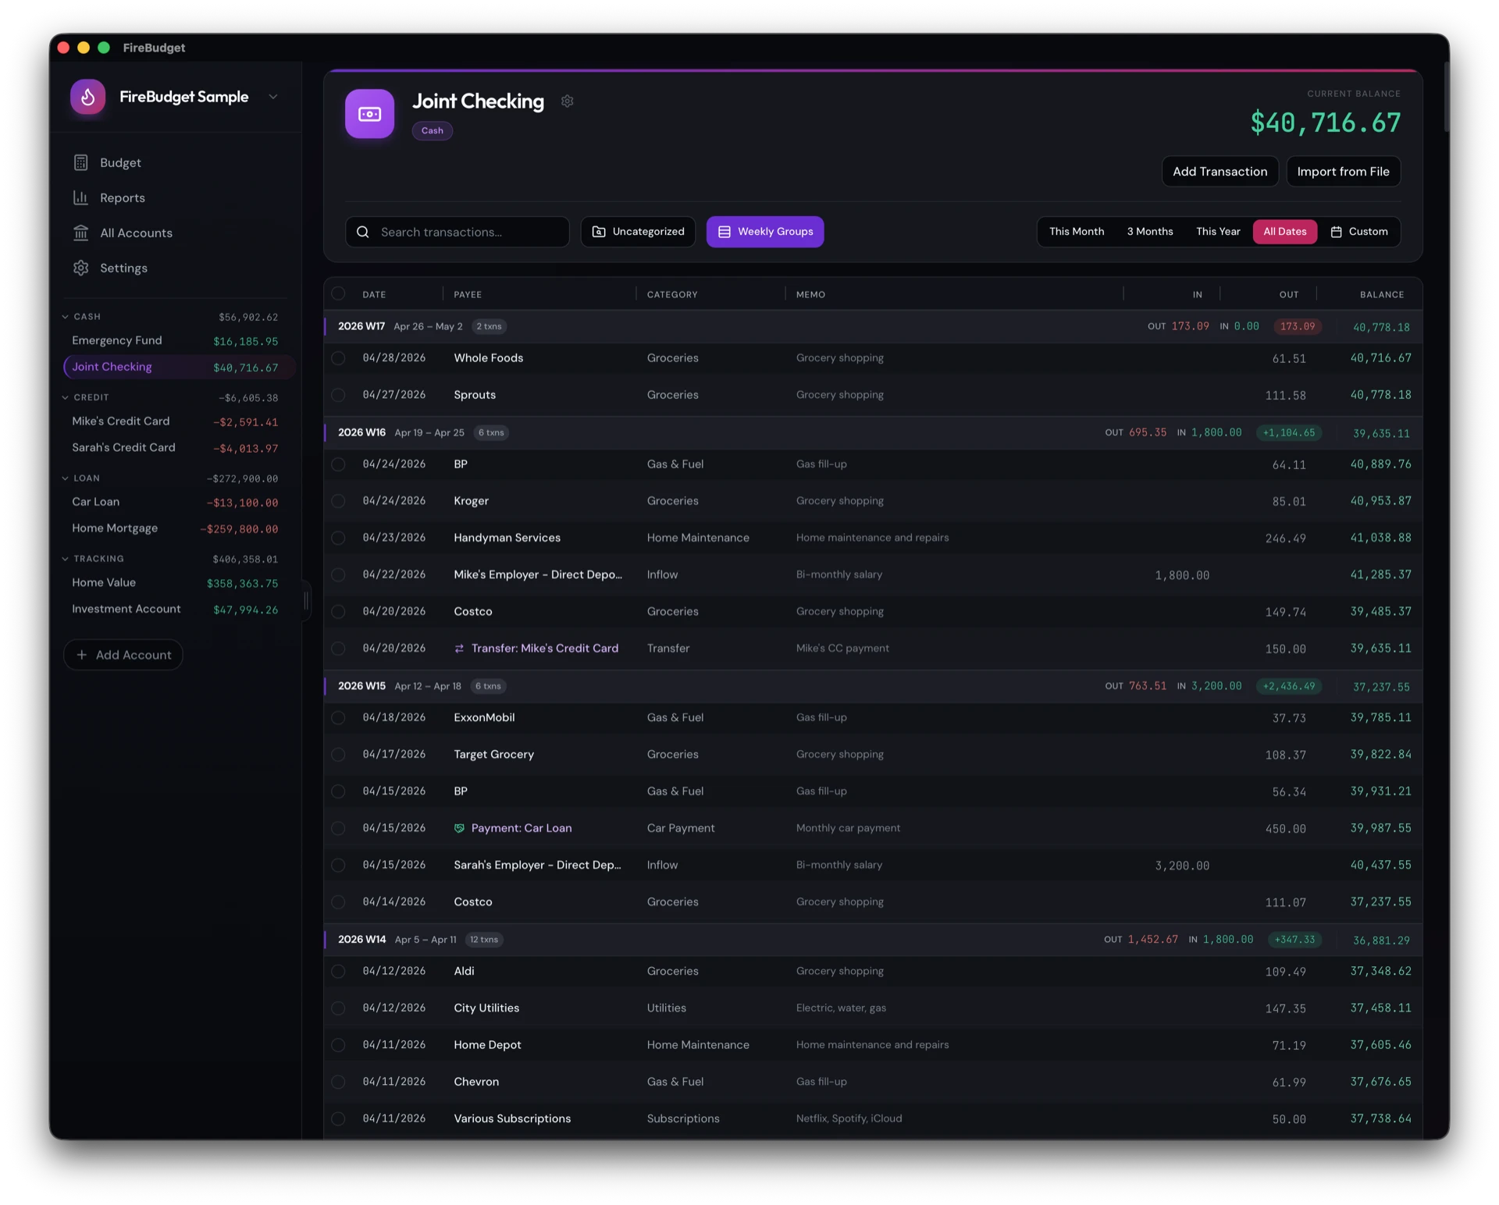The image size is (1499, 1205).
Task: Click the transfer arrows icon on Mike's Credit Card transfer
Action: pos(459,648)
